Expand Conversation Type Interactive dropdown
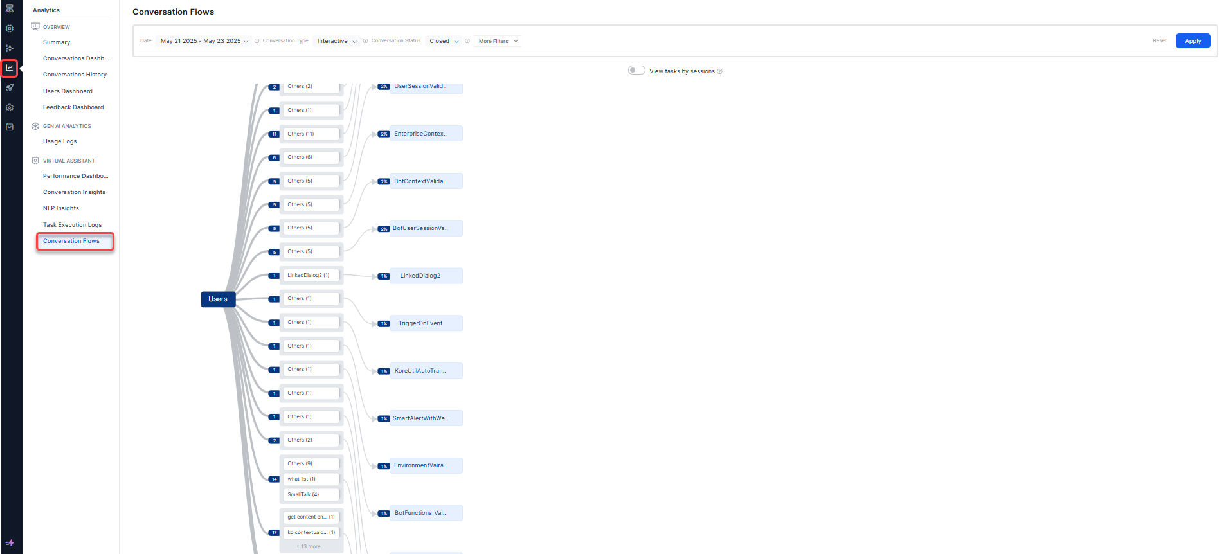Screen dimensions: 1226x554 click(x=337, y=41)
